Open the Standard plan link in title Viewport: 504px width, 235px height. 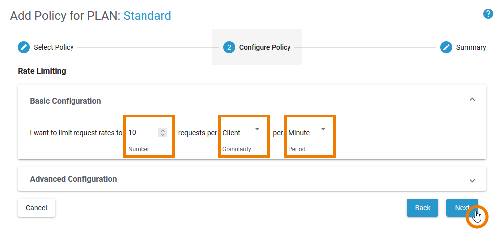point(147,15)
